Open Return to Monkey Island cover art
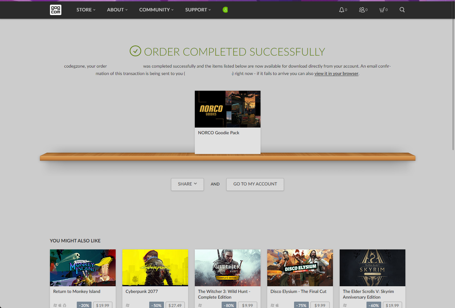455x308 pixels. tap(83, 268)
